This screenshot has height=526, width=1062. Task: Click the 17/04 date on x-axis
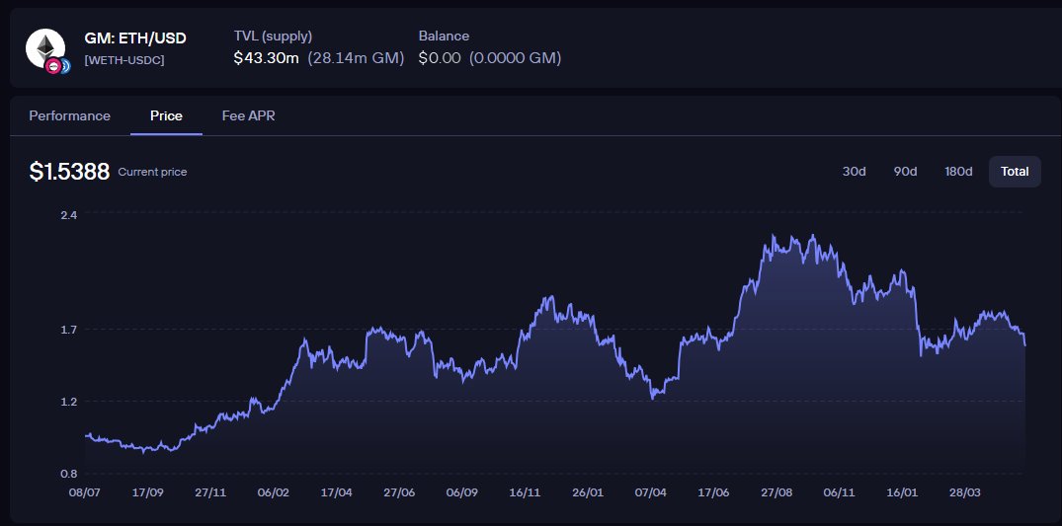[x=336, y=492]
